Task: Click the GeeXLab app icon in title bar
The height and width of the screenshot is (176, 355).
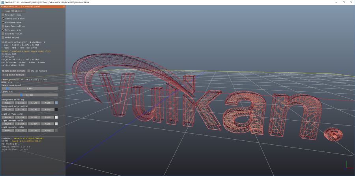Action: click(3, 2)
